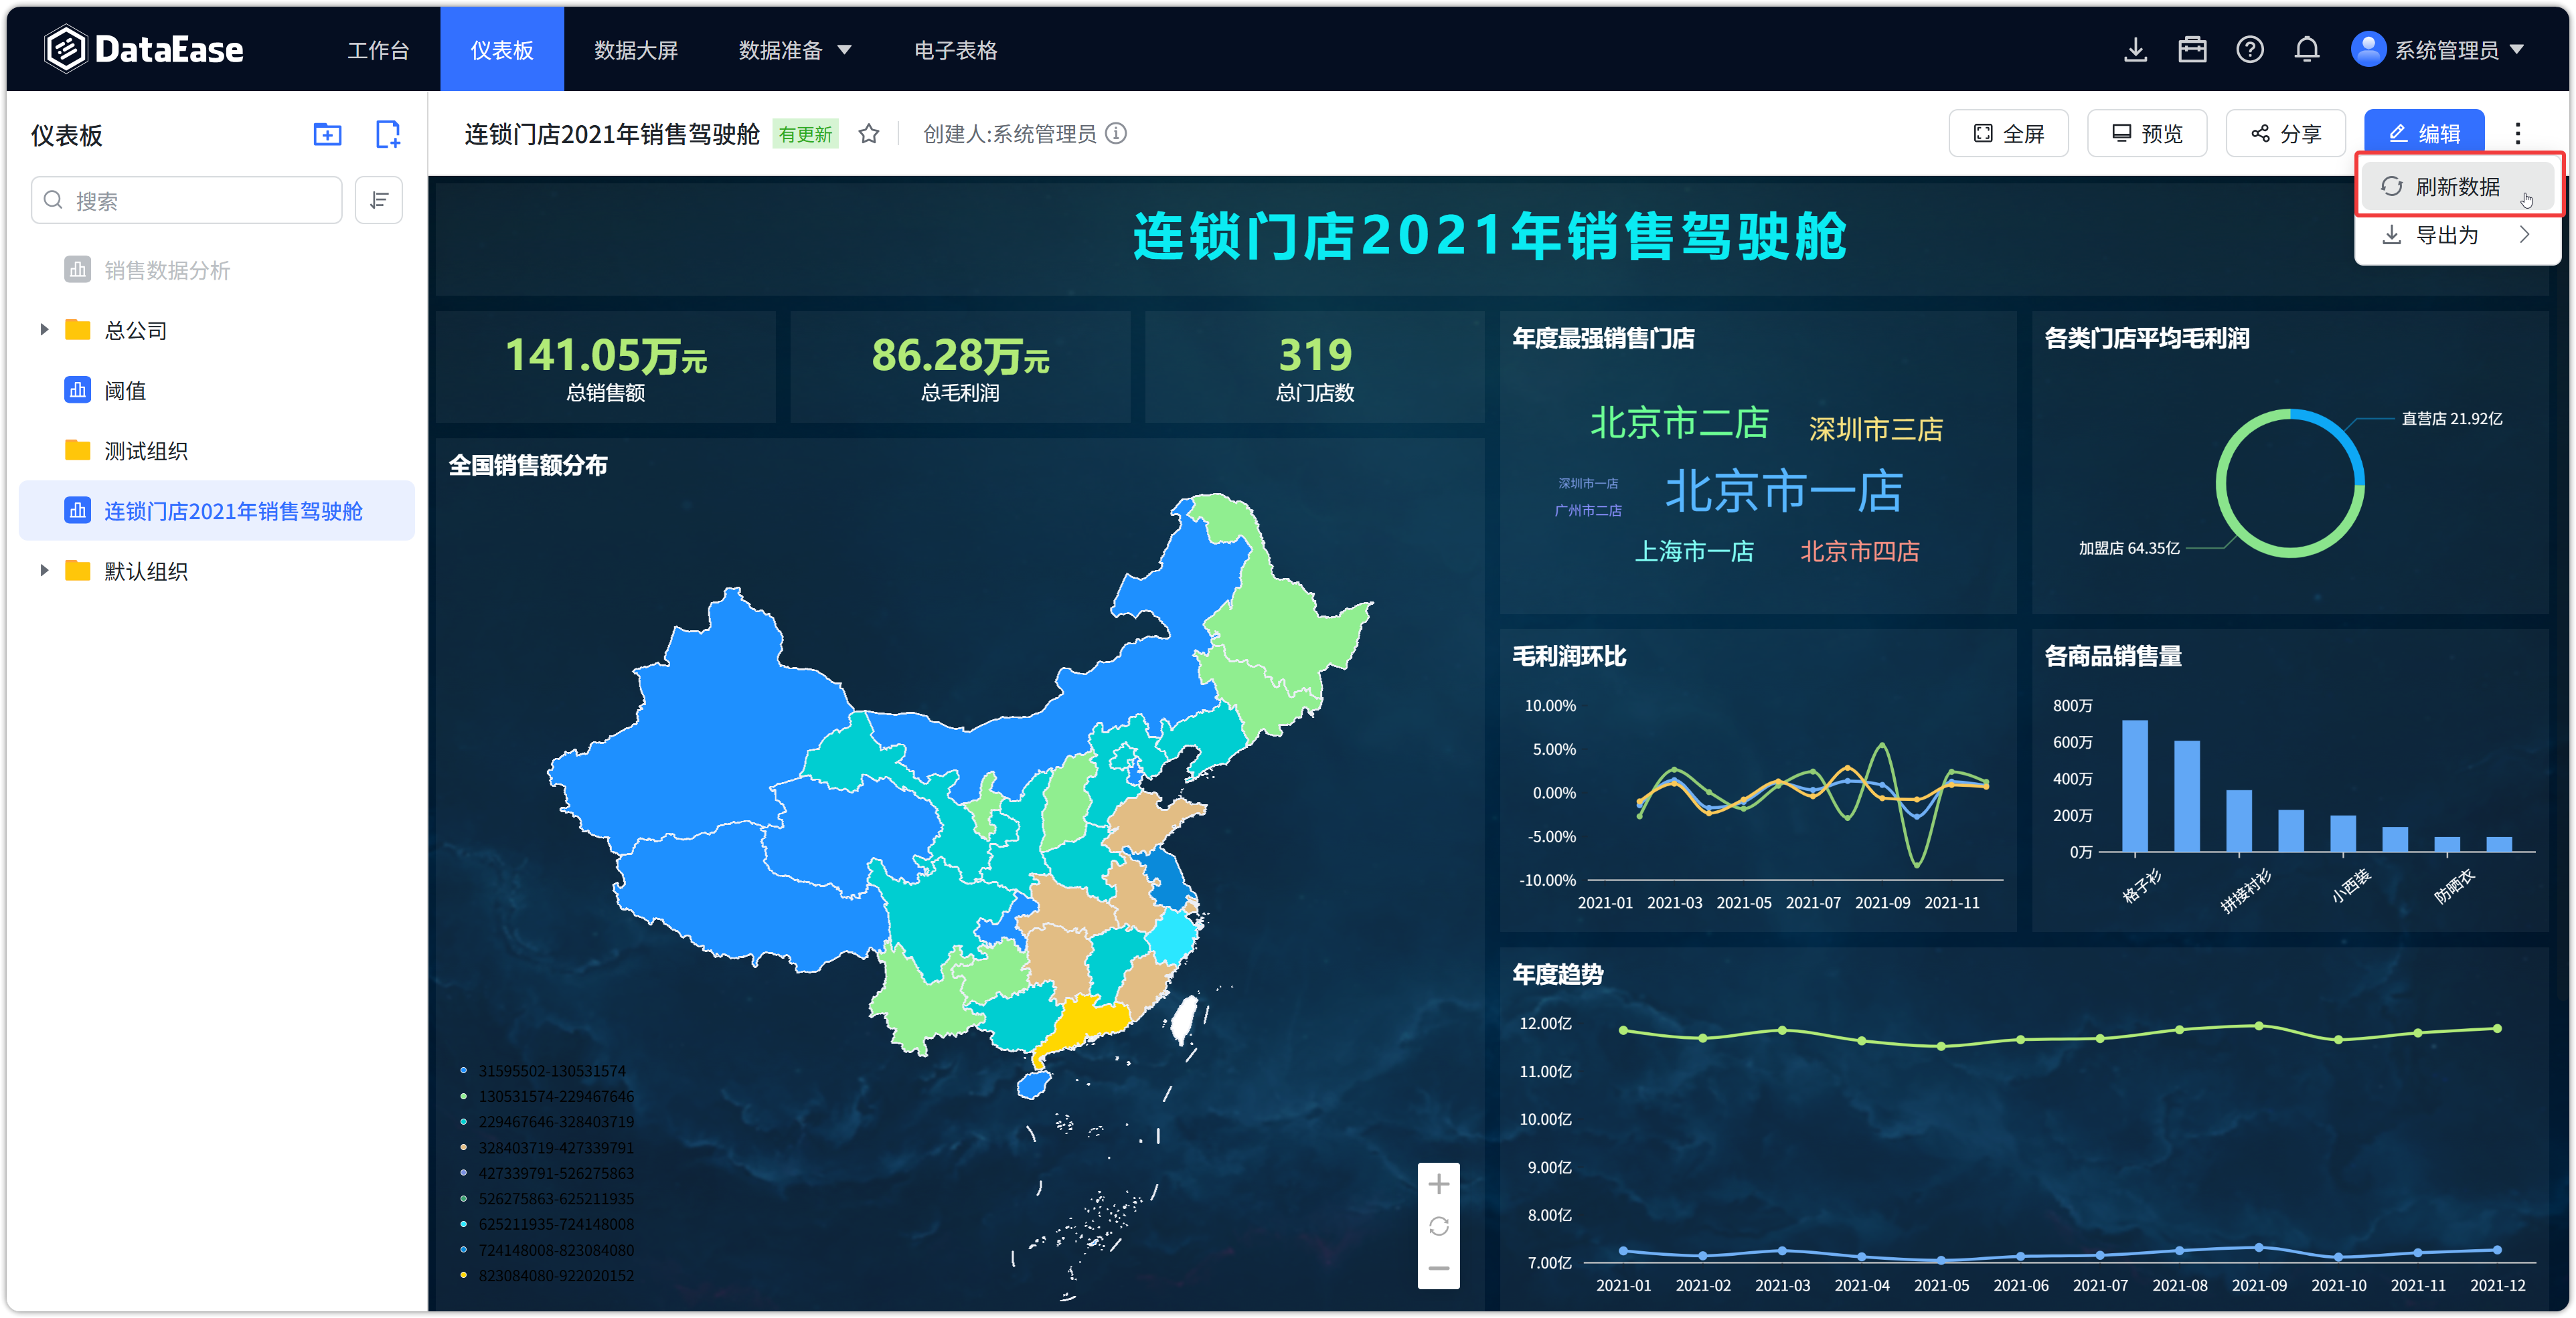Open the download center icon
2576x1318 pixels.
(x=2135, y=49)
